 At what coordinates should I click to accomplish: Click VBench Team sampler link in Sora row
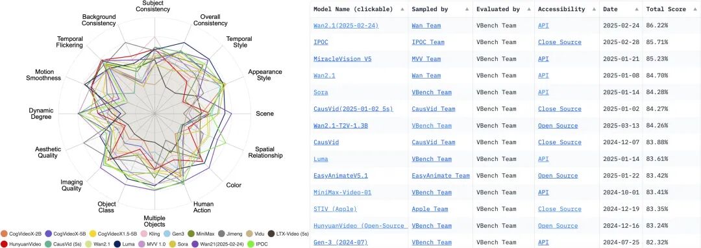click(x=432, y=92)
